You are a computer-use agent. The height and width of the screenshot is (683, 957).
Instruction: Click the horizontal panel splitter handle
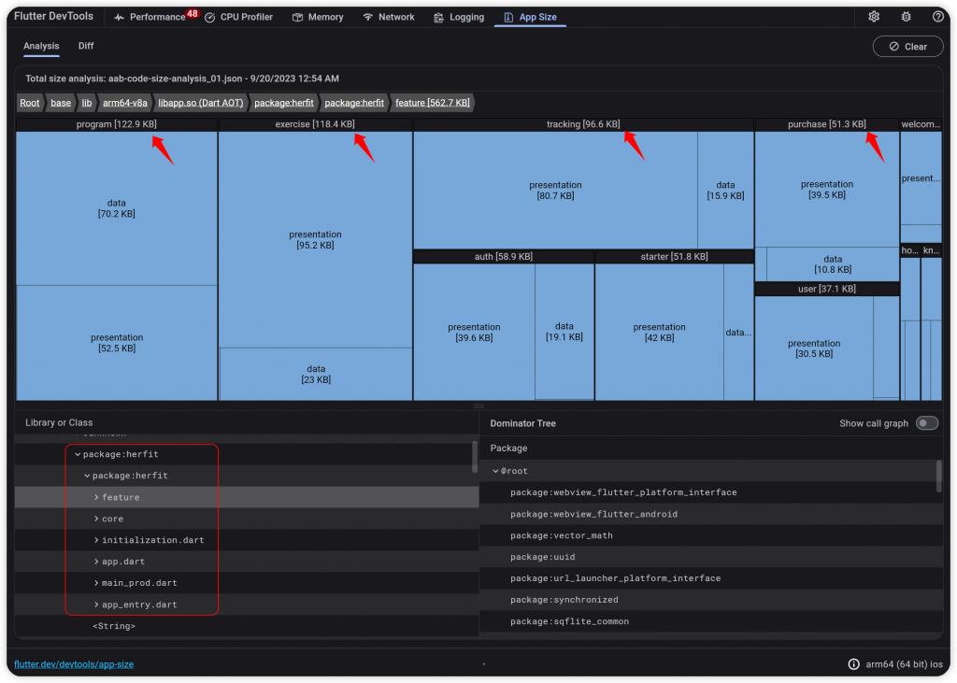(478, 406)
